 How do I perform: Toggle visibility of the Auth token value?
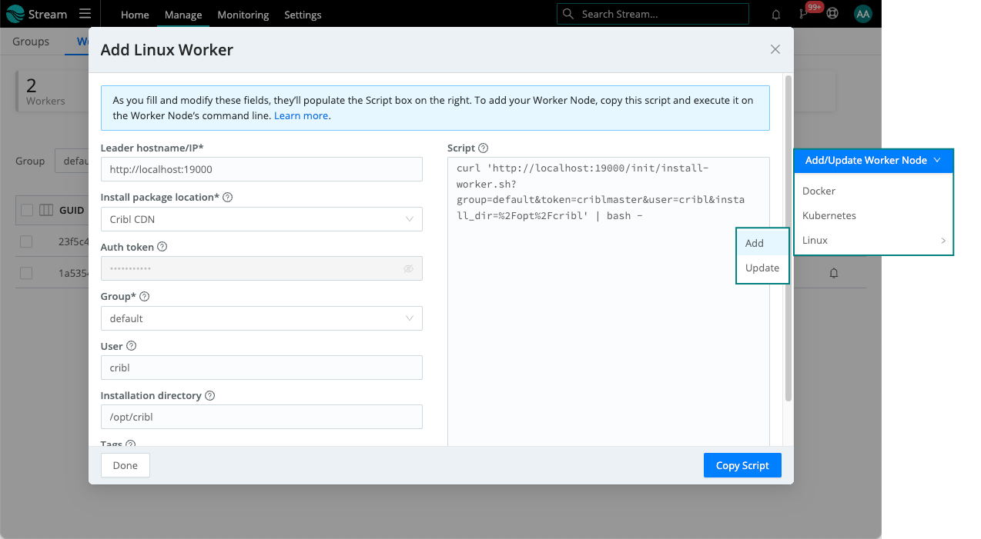click(409, 268)
